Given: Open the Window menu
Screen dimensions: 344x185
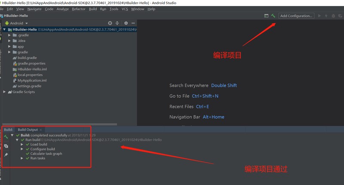Looking at the screenshot, I should [138, 9].
